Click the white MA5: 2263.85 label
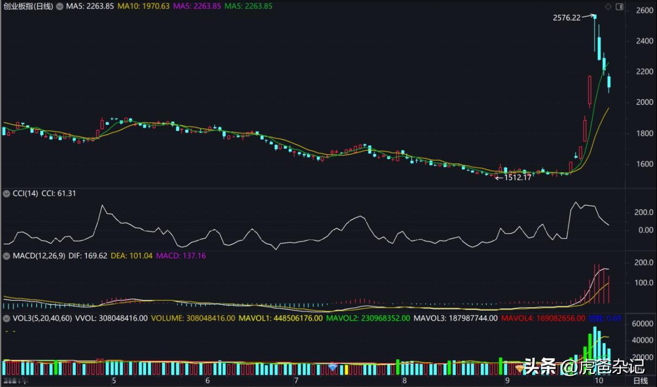This screenshot has height=387, width=657. pyautogui.click(x=90, y=6)
